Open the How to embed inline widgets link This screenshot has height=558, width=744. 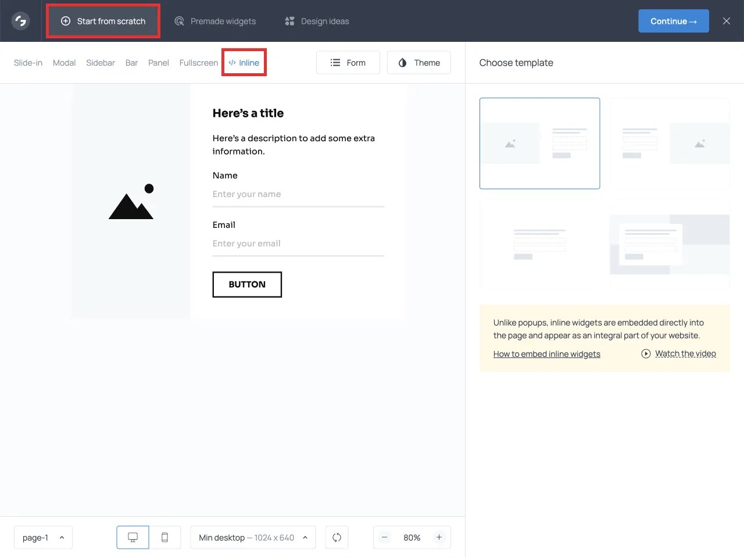point(546,353)
